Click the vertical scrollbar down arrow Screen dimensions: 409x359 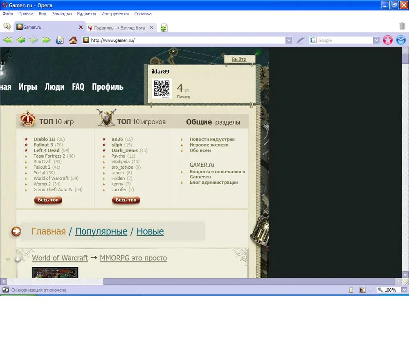[x=405, y=274]
